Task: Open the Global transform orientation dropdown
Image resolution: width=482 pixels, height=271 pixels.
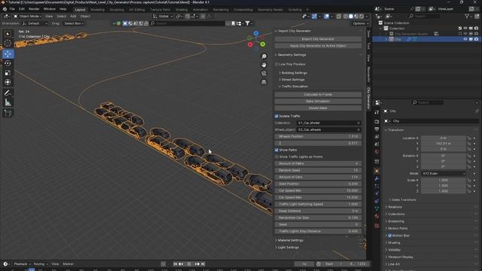Action: [x=163, y=16]
